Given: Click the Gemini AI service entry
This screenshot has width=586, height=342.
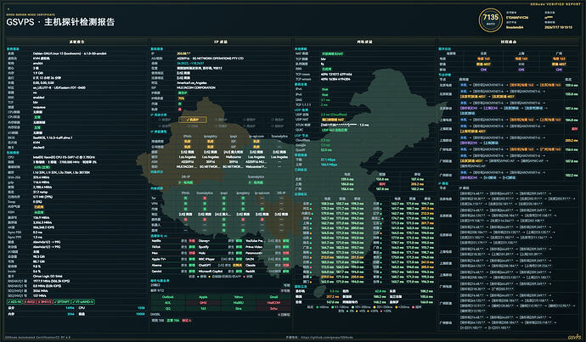Looking at the screenshot, I should pyautogui.click(x=173, y=271).
